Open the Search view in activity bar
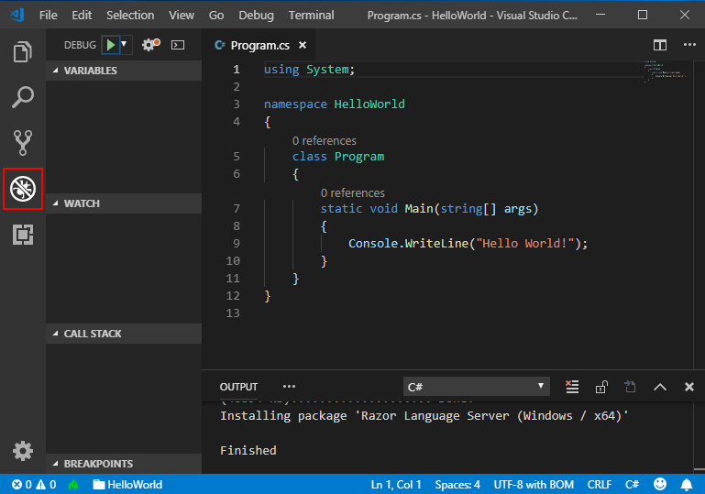Screen dimensions: 705x494 [x=22, y=97]
